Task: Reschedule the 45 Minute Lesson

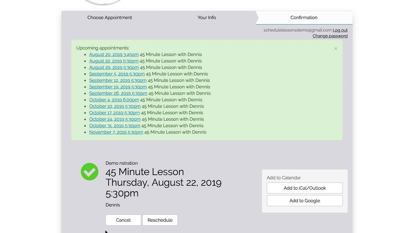Action: pos(160,220)
